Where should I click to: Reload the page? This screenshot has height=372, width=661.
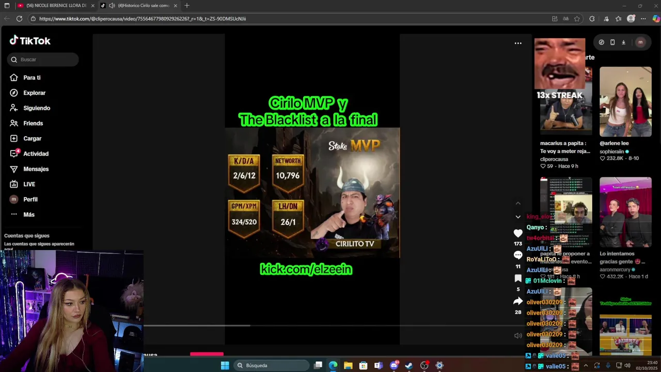point(19,19)
